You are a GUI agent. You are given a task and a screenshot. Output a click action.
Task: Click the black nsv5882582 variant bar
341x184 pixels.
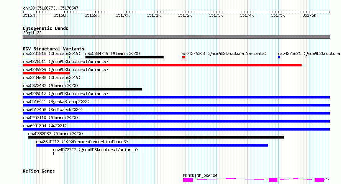pos(156,137)
